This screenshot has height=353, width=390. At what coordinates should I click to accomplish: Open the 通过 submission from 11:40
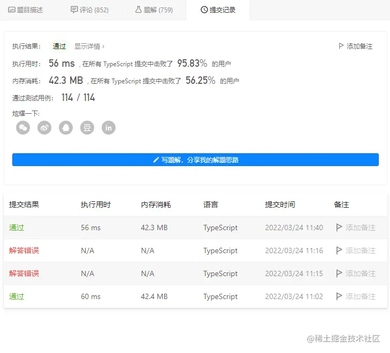(17, 228)
